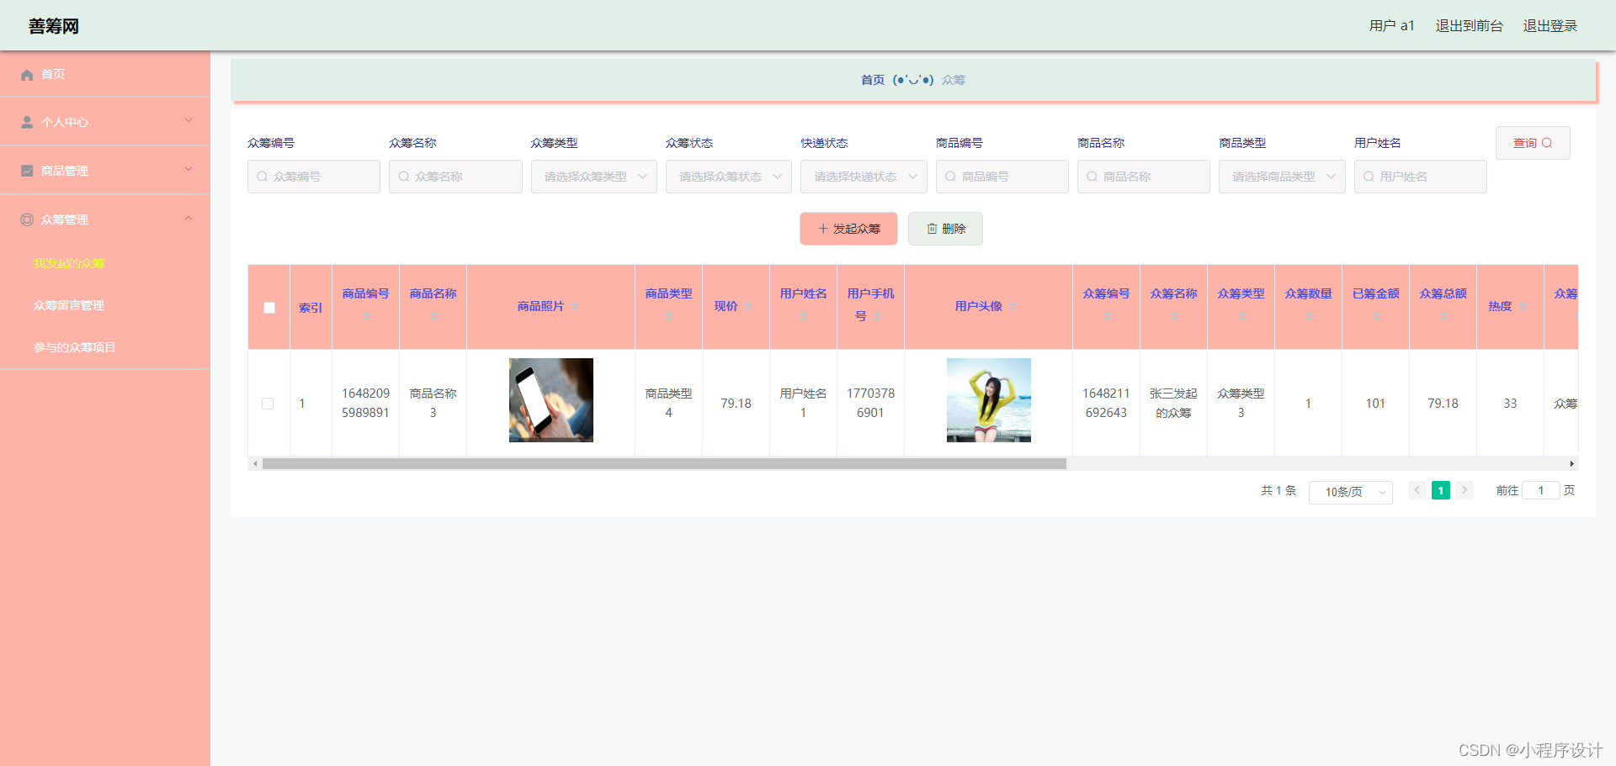Select the home icon in the sidebar
Image resolution: width=1616 pixels, height=766 pixels.
point(27,75)
